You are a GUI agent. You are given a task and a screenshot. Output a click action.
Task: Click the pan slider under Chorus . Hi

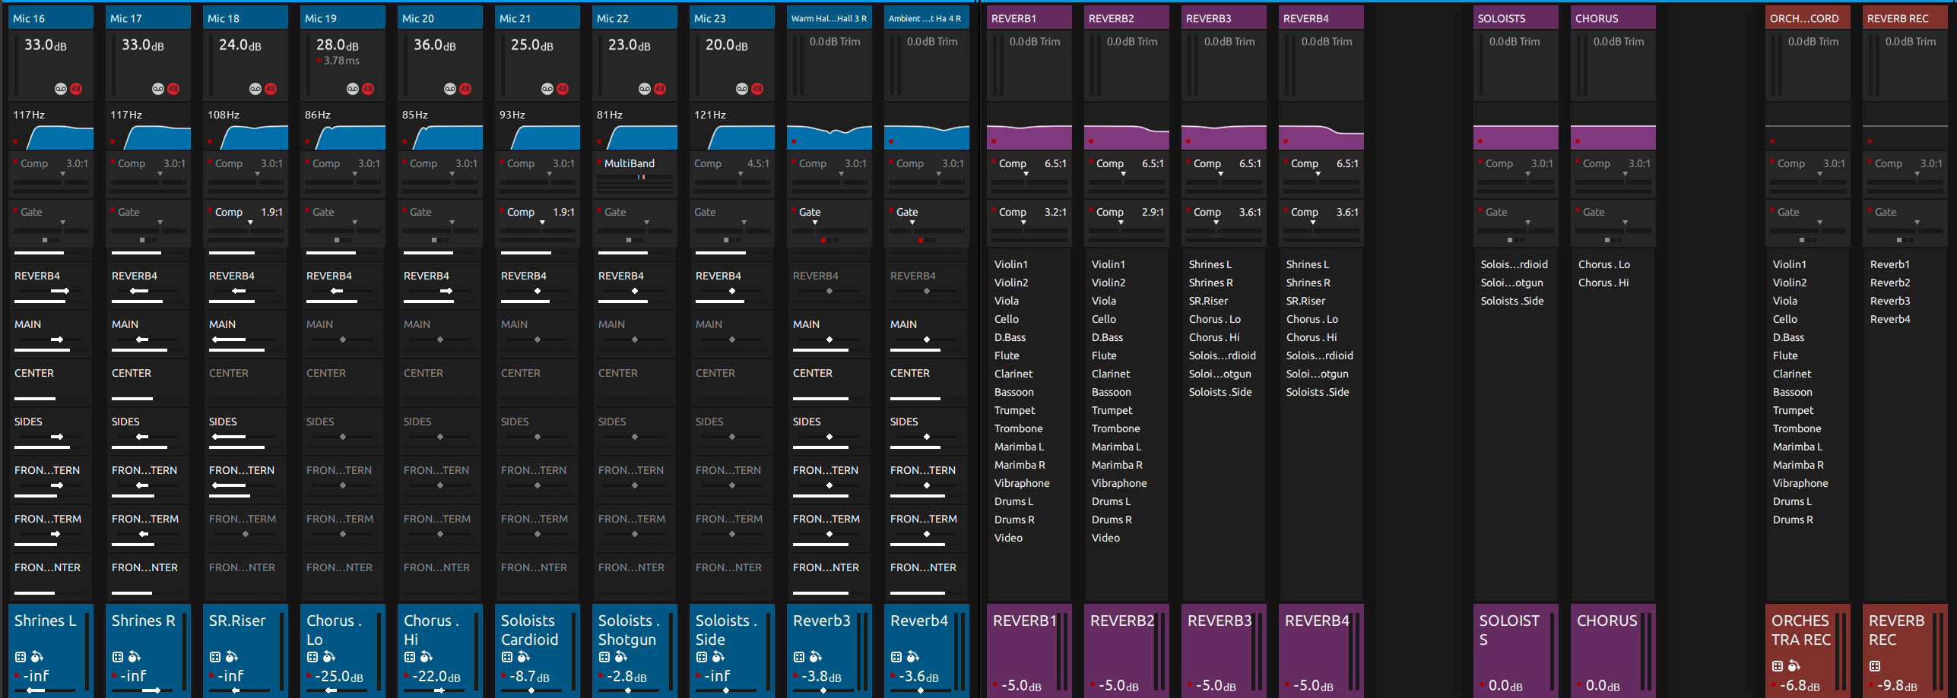439,690
